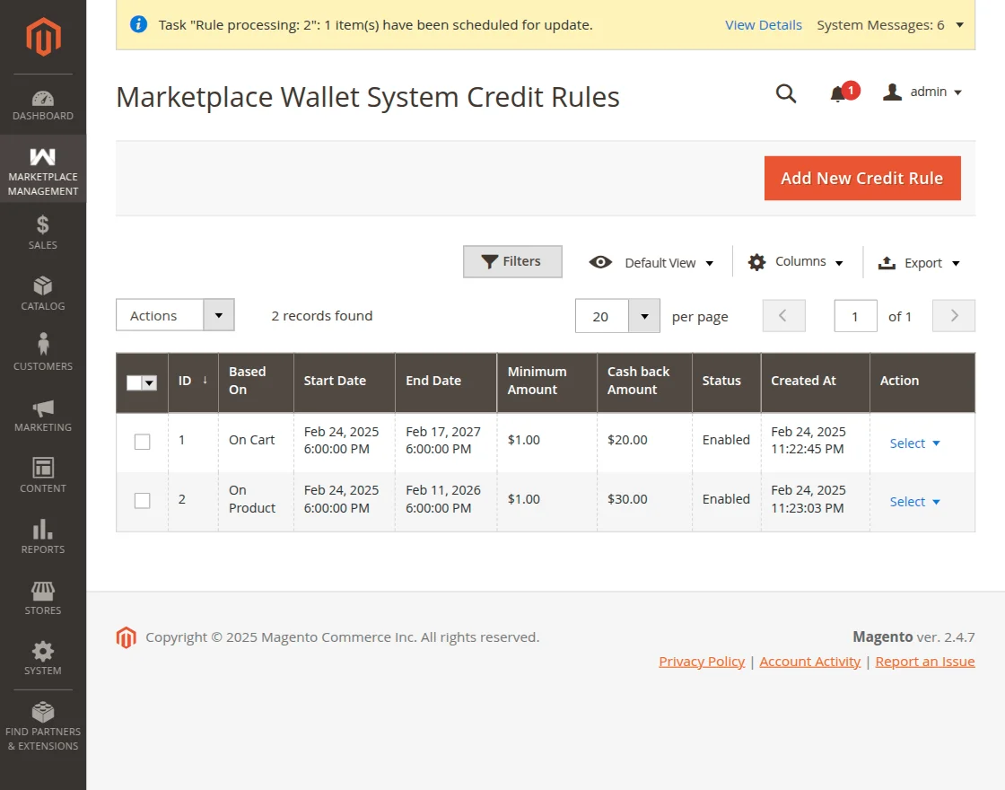Click the Add New Credit Rule button
Image resolution: width=1005 pixels, height=790 pixels.
click(x=861, y=178)
